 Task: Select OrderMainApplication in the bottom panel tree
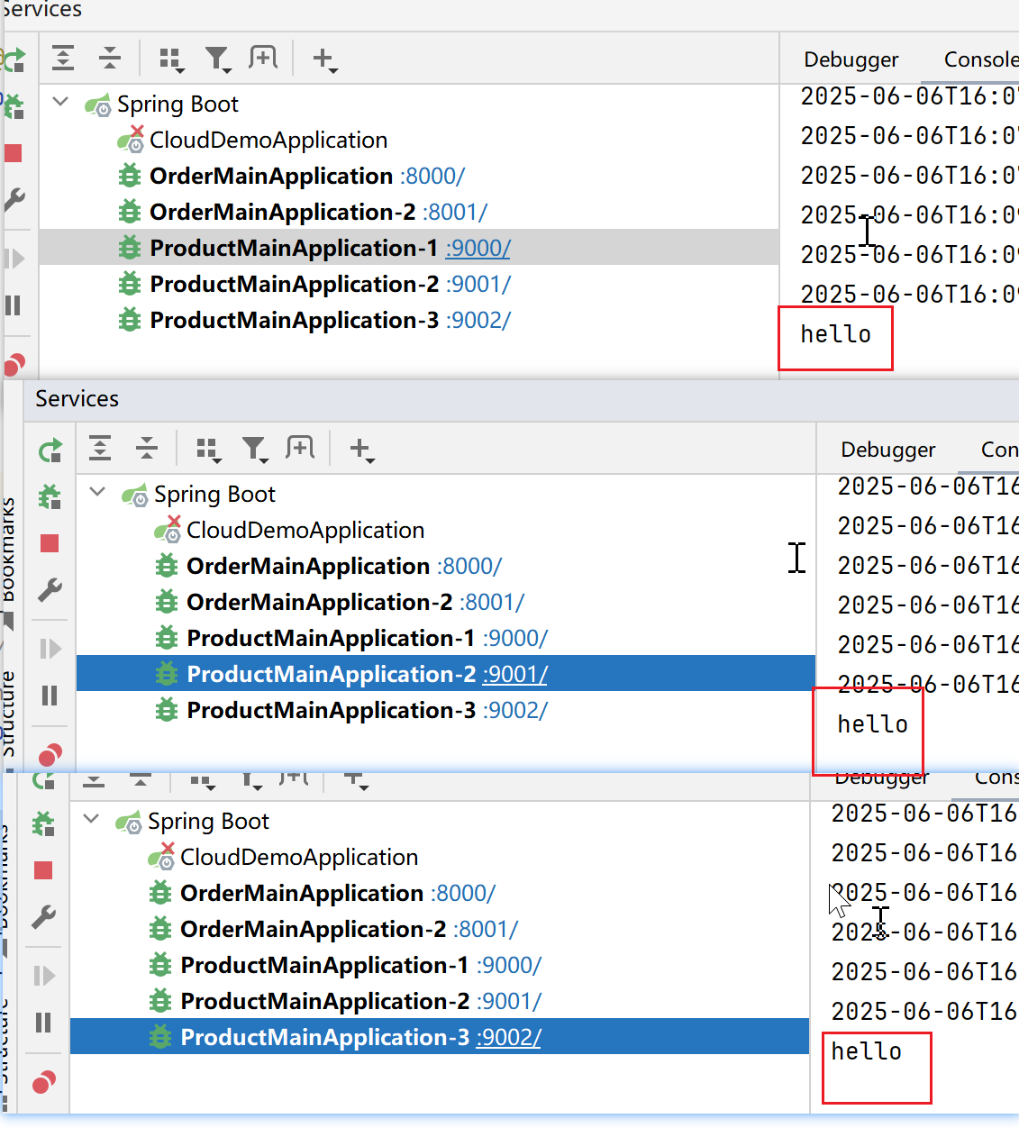(302, 893)
